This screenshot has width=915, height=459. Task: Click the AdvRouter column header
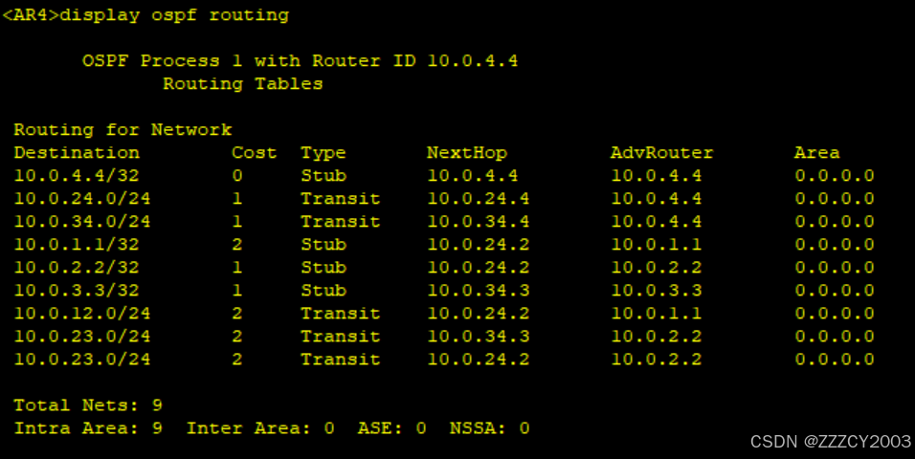coord(661,153)
